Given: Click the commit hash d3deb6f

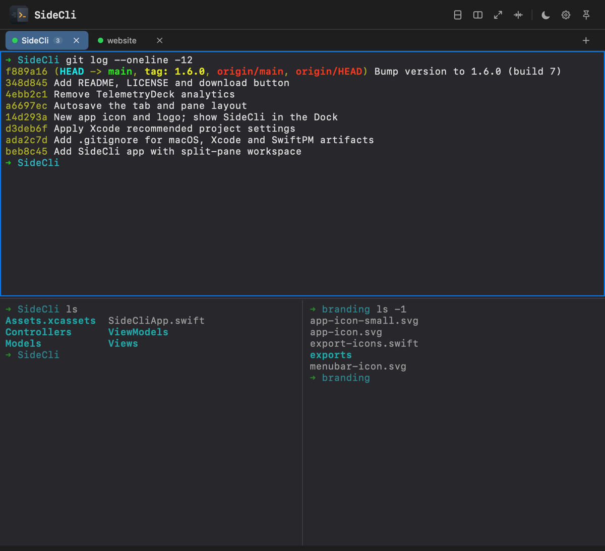Looking at the screenshot, I should 26,129.
